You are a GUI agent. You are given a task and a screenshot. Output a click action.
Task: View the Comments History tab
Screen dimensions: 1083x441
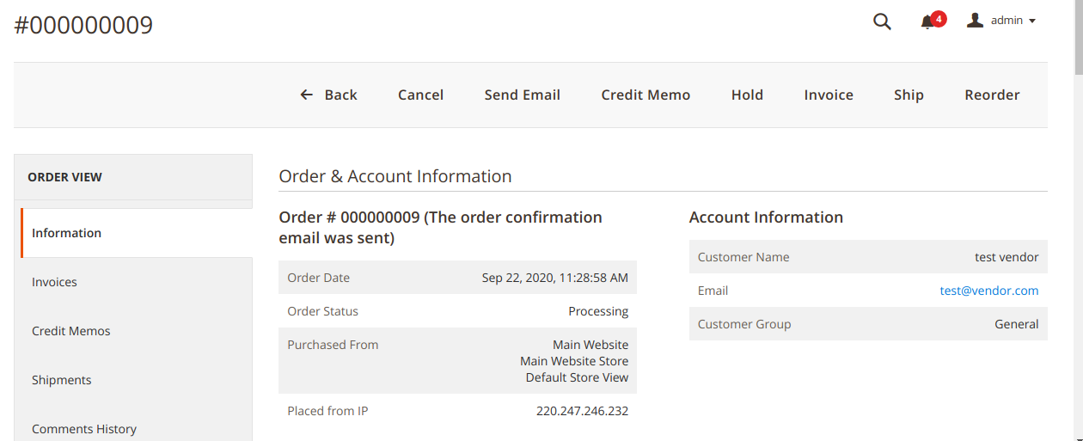(x=84, y=428)
